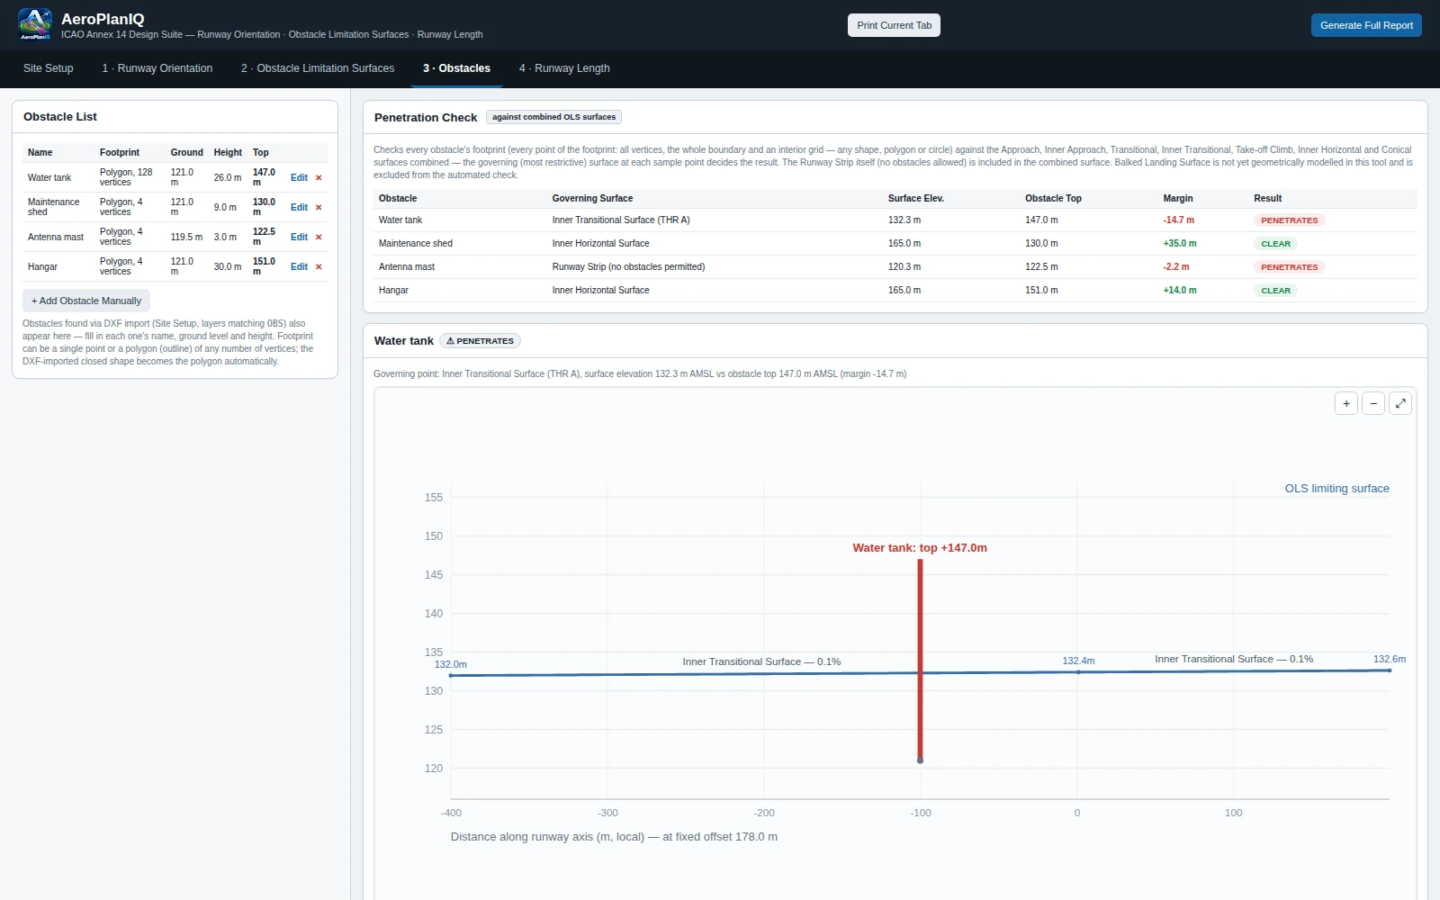Click the AeroPlanIQ logo icon
1440x900 pixels.
[35, 24]
